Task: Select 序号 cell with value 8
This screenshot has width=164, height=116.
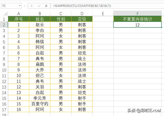Action: (19, 64)
